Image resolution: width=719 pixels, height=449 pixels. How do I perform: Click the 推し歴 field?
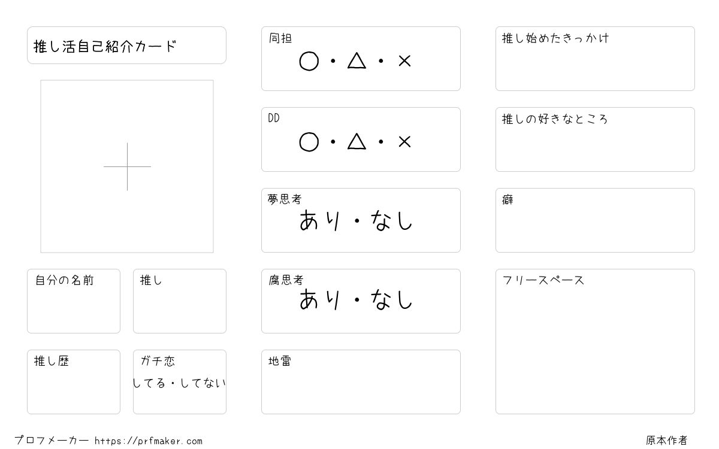click(x=74, y=382)
